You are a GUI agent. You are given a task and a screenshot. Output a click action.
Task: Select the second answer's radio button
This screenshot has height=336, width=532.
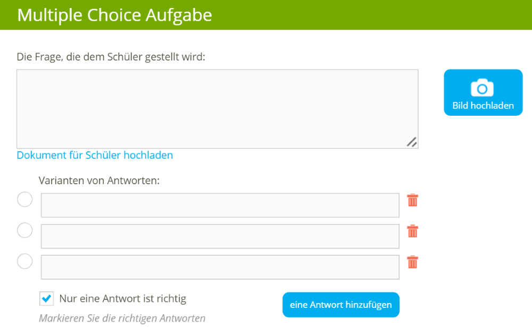[25, 230]
